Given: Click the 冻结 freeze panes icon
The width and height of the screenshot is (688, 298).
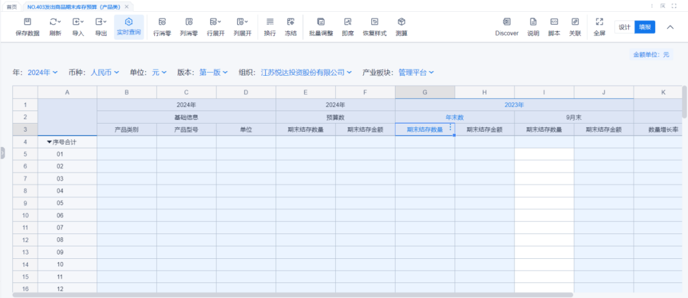Looking at the screenshot, I should [291, 22].
